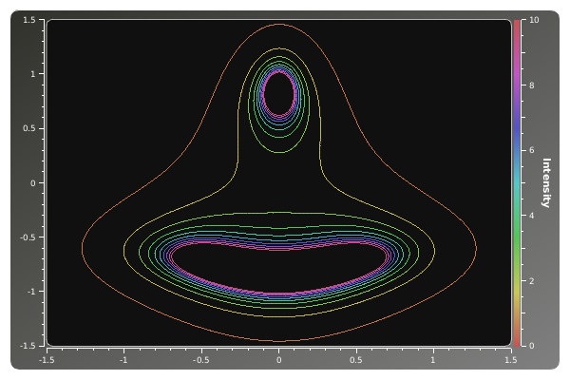Click the color scale tick label 4
Screen dimensions: 570x380
click(532, 216)
